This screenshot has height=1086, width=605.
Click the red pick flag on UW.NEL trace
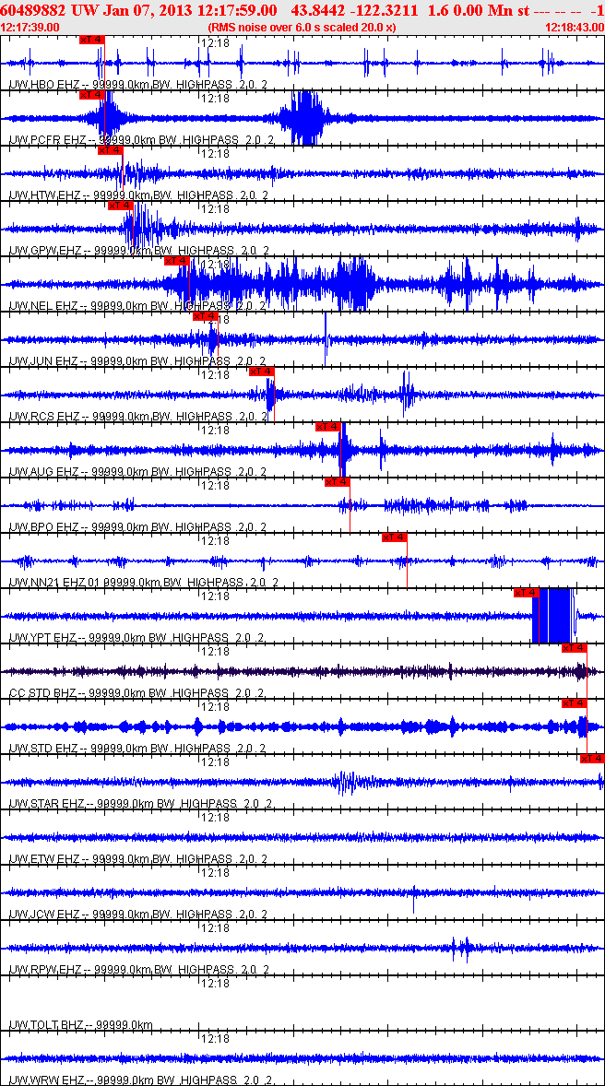pyautogui.click(x=177, y=261)
